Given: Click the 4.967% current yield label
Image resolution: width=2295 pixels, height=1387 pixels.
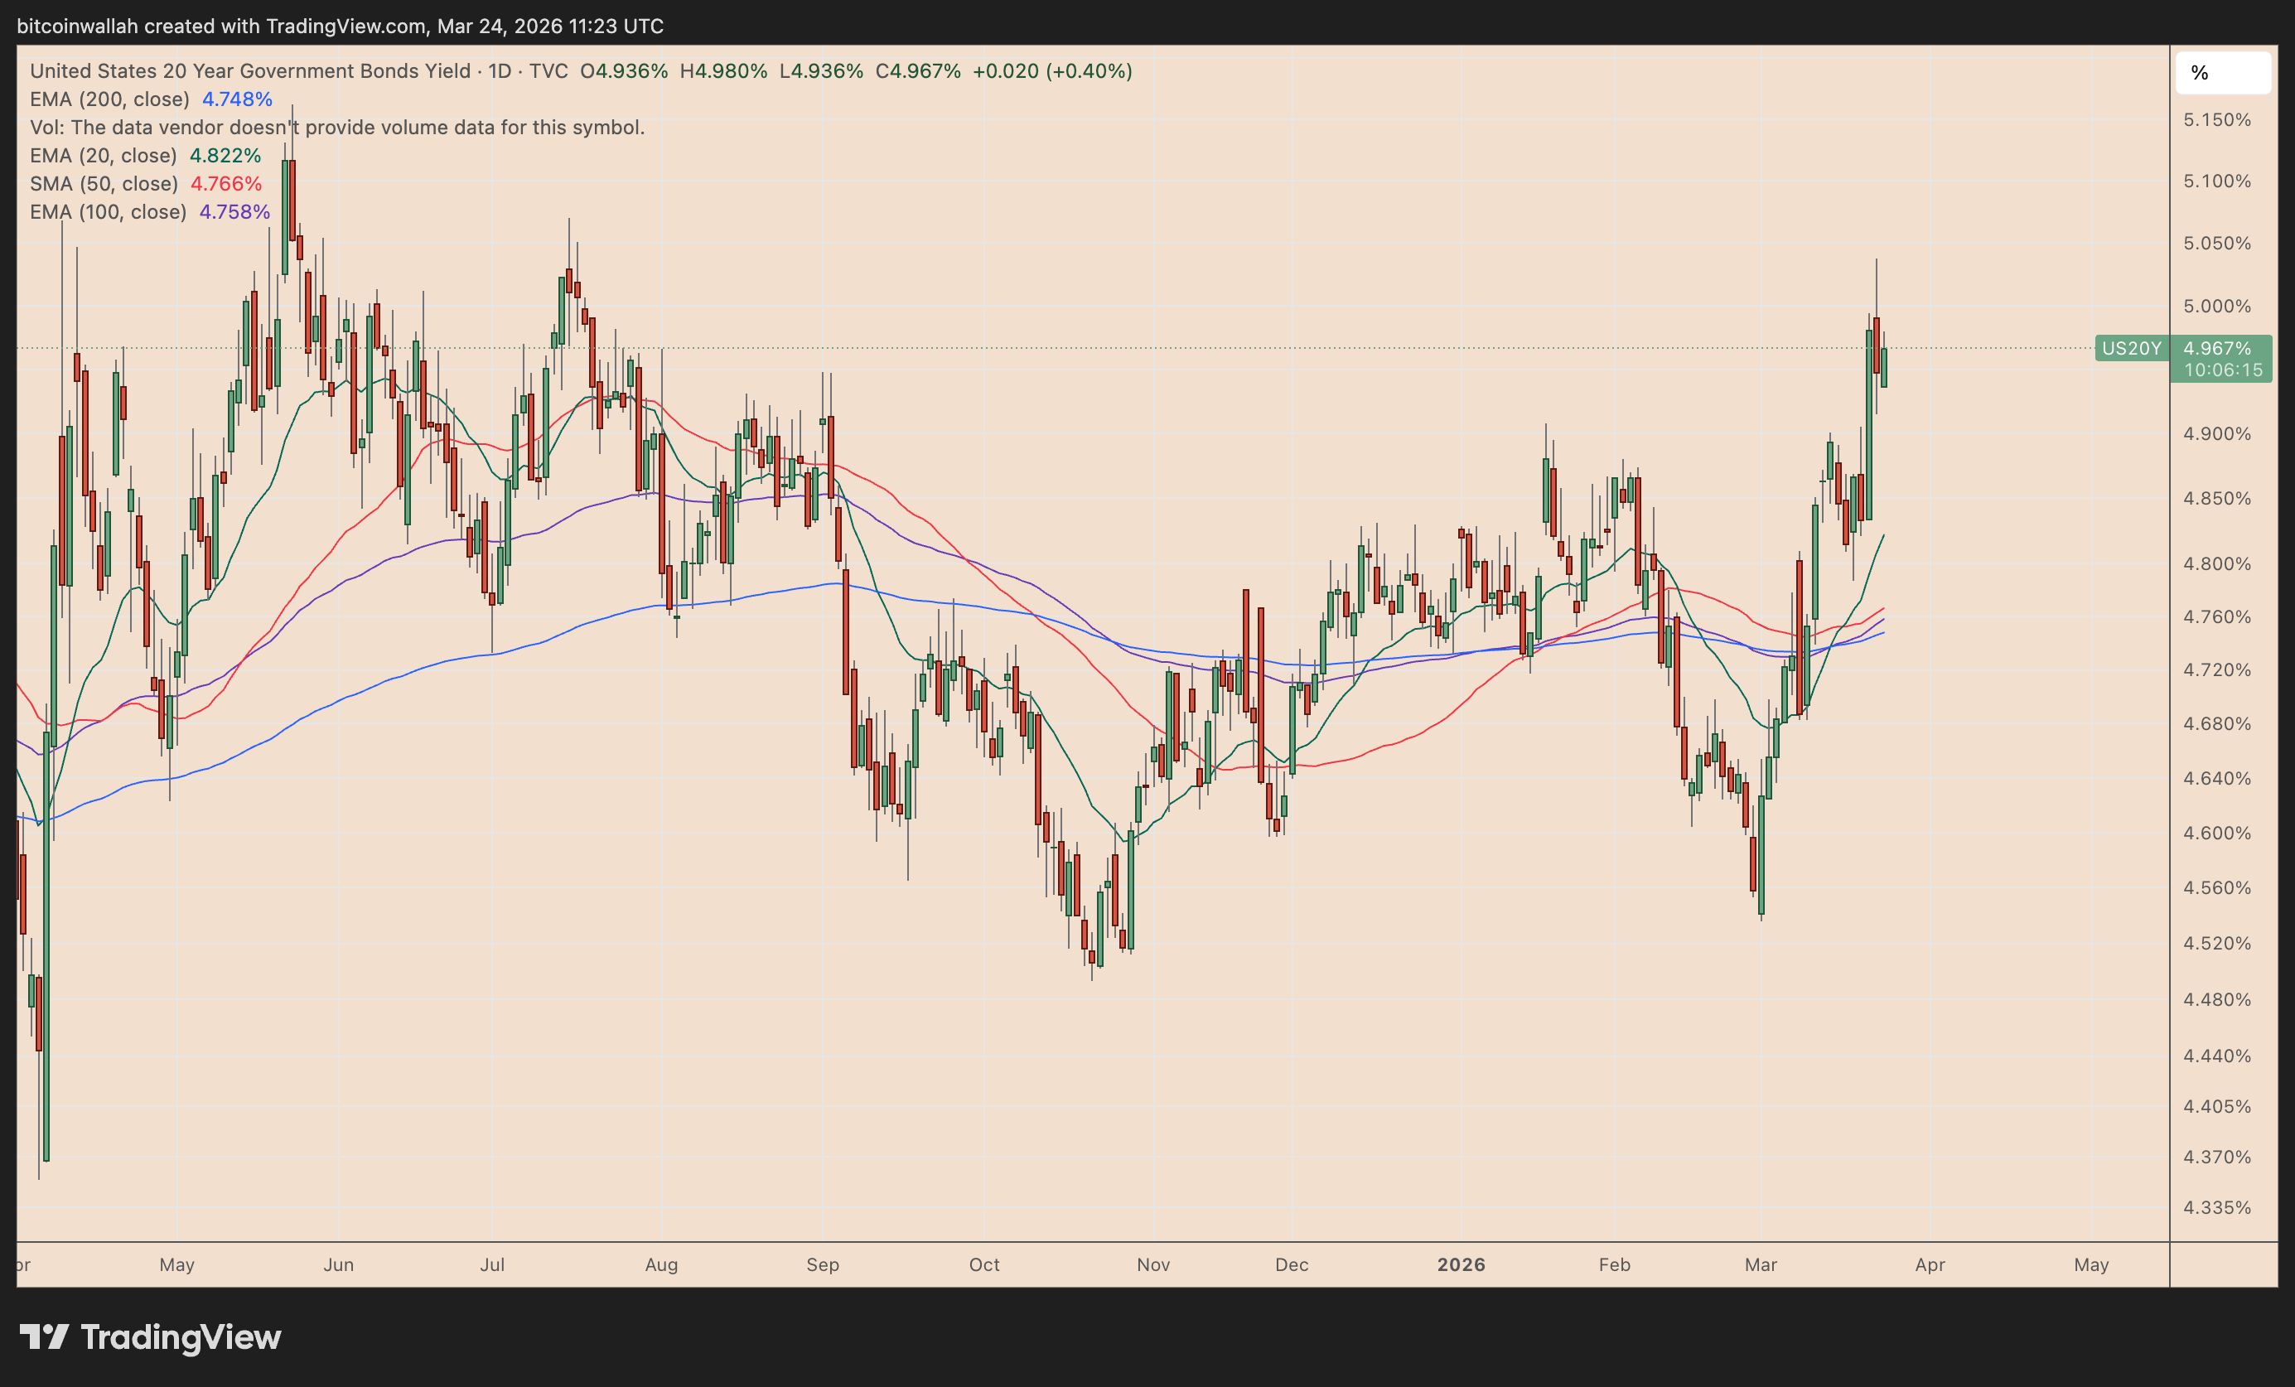Looking at the screenshot, I should [2217, 348].
